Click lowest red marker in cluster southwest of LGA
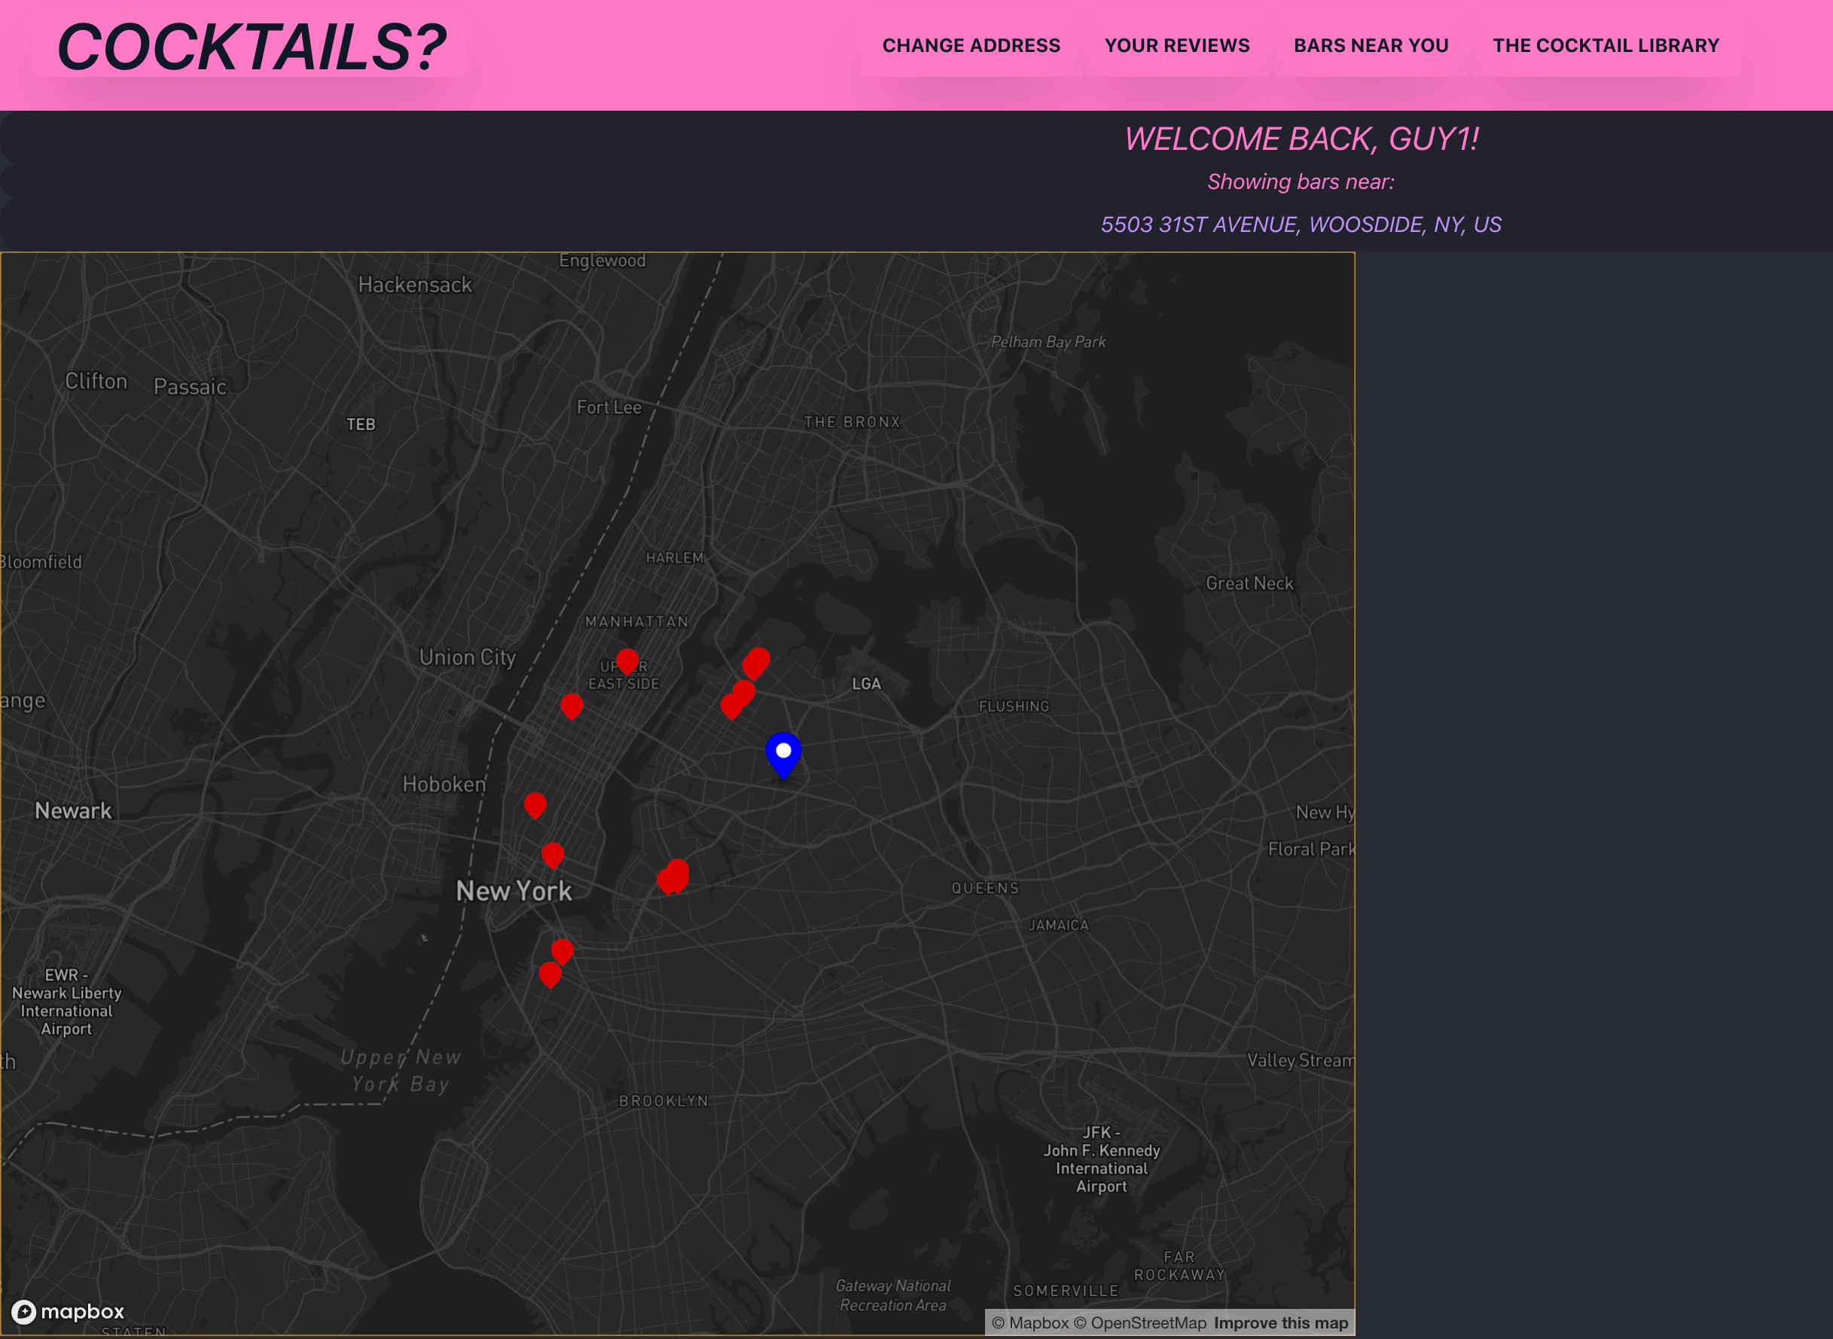The height and width of the screenshot is (1339, 1833). point(731,706)
